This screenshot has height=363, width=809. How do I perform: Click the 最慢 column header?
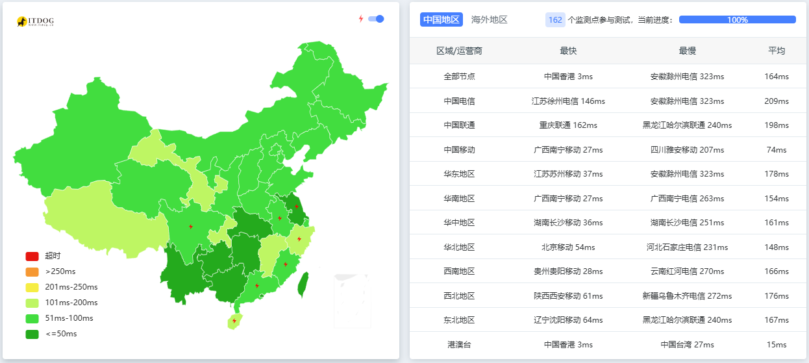coord(687,51)
